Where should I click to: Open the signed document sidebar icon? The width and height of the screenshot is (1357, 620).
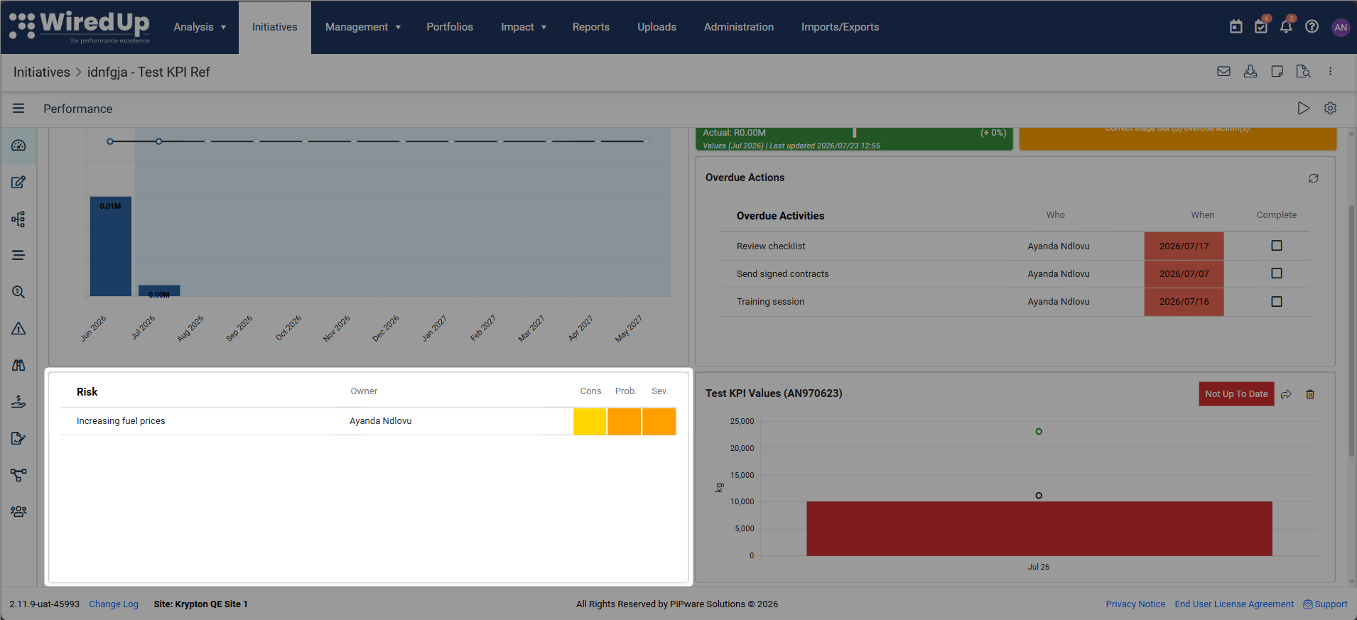tap(18, 438)
